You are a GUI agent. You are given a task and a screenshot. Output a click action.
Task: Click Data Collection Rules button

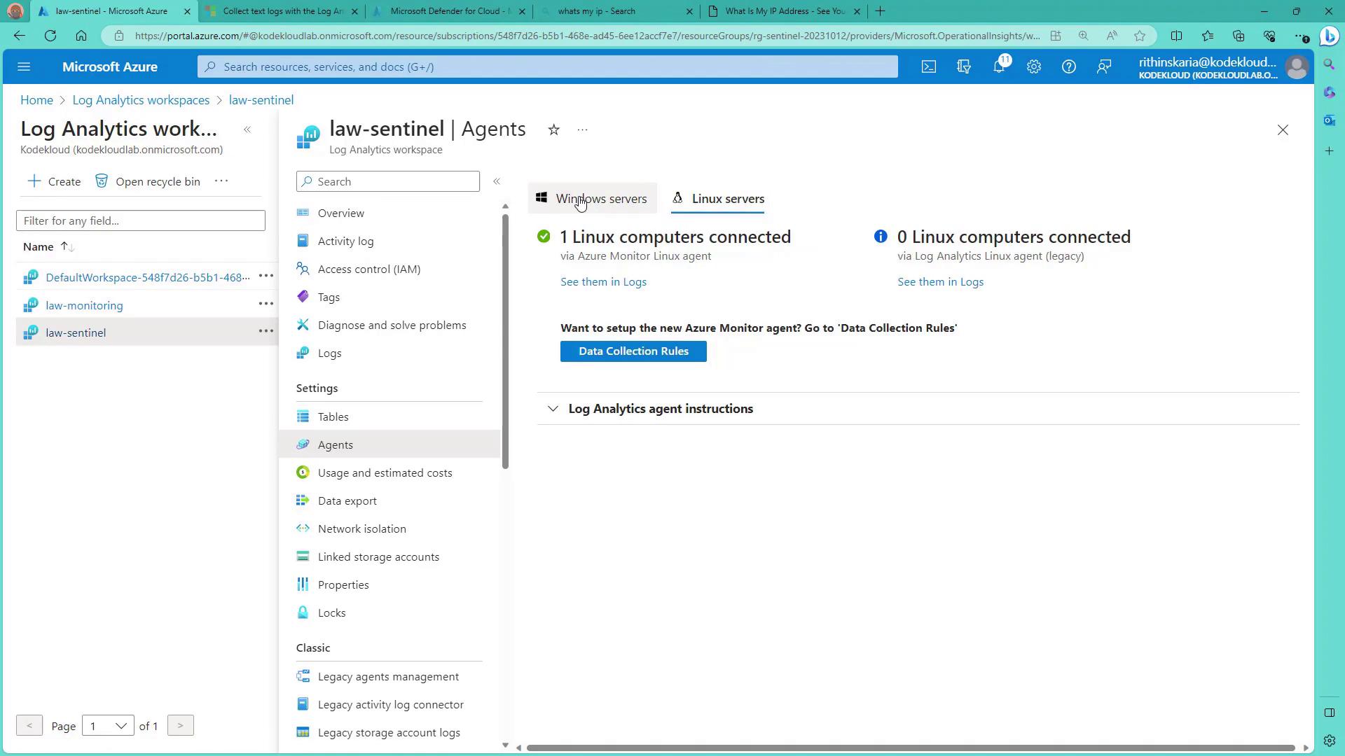[633, 351]
